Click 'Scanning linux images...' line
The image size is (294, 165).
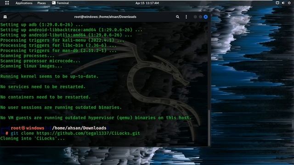(x=31, y=66)
